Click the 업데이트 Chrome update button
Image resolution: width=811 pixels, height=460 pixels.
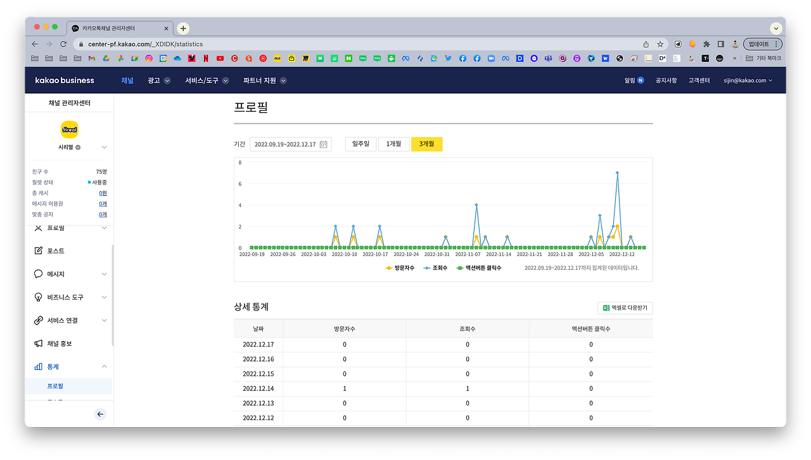pos(763,44)
